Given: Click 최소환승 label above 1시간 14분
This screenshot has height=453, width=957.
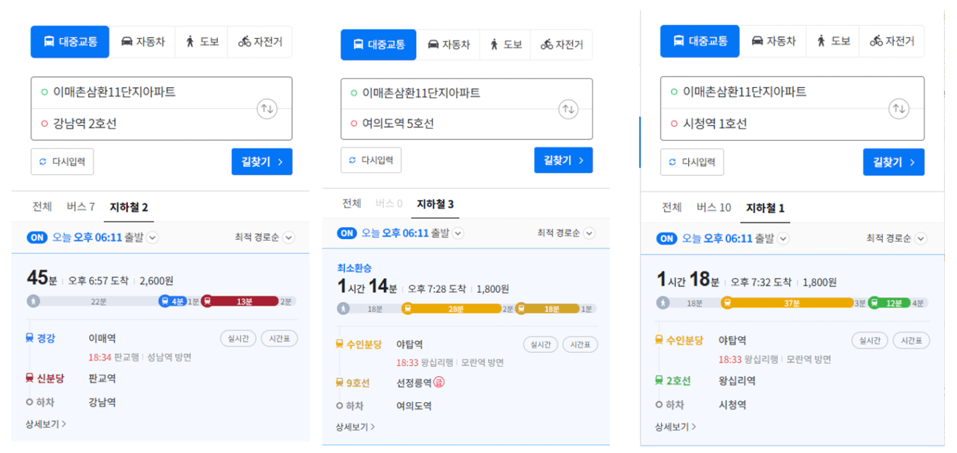Looking at the screenshot, I should pyautogui.click(x=355, y=268).
